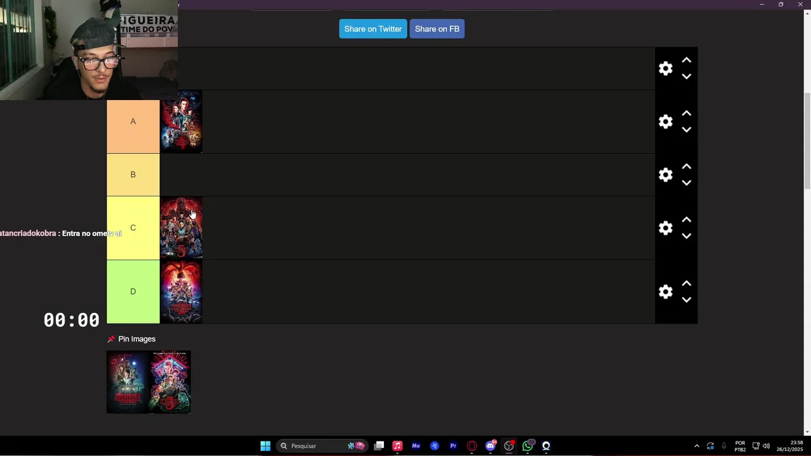811x456 pixels.
Task: Show hidden system tray icons
Action: (x=696, y=446)
